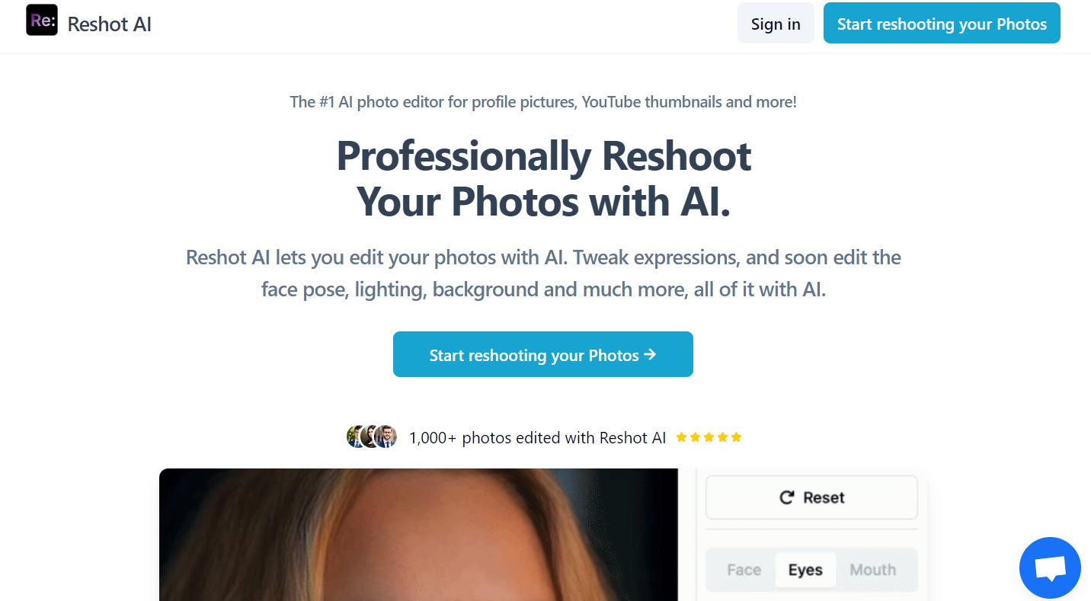This screenshot has height=601, width=1091.
Task: Switch to the Face tab
Action: [744, 569]
